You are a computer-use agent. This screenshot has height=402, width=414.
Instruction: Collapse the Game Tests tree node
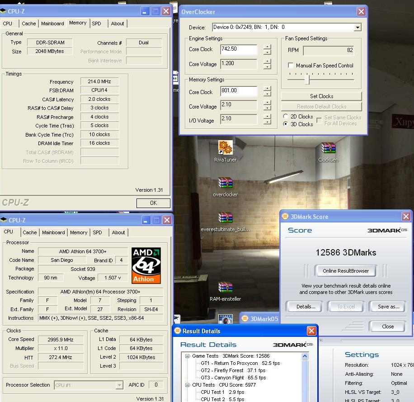188,356
